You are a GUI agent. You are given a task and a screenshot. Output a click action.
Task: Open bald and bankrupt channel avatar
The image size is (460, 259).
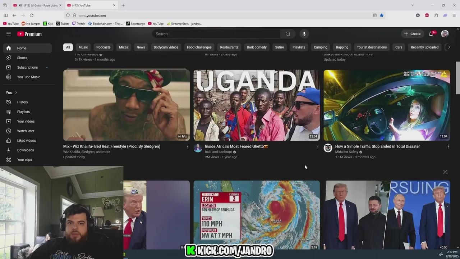point(198,148)
